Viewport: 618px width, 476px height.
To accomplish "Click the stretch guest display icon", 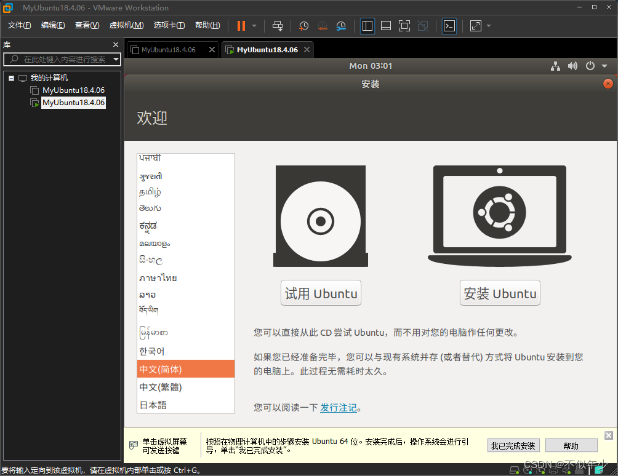I will pos(476,26).
